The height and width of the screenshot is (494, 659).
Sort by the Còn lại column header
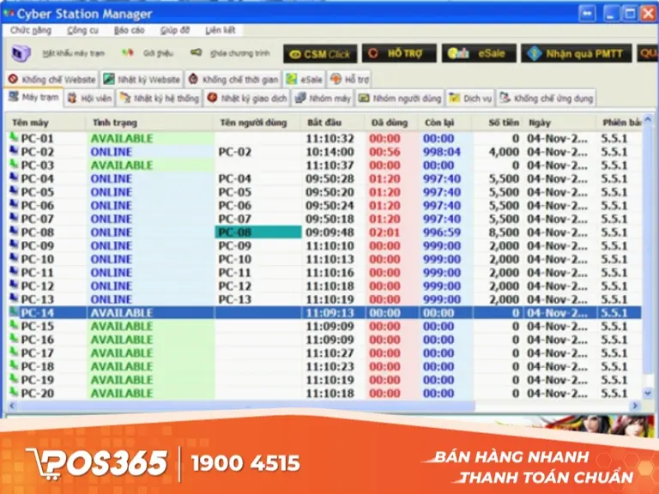click(x=445, y=123)
